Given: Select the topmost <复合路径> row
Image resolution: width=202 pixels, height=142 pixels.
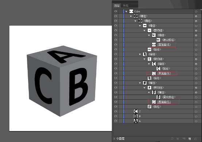Looking at the screenshot, I should pos(168,40).
